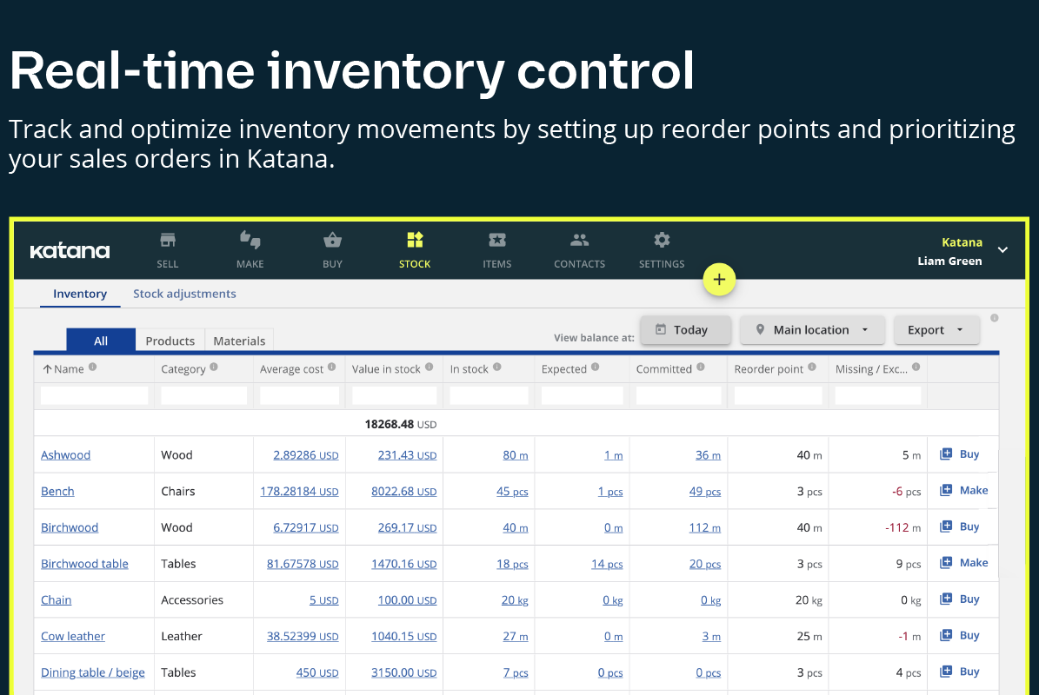1039x695 pixels.
Task: Click Bench value 8022.68 USD
Action: point(404,491)
